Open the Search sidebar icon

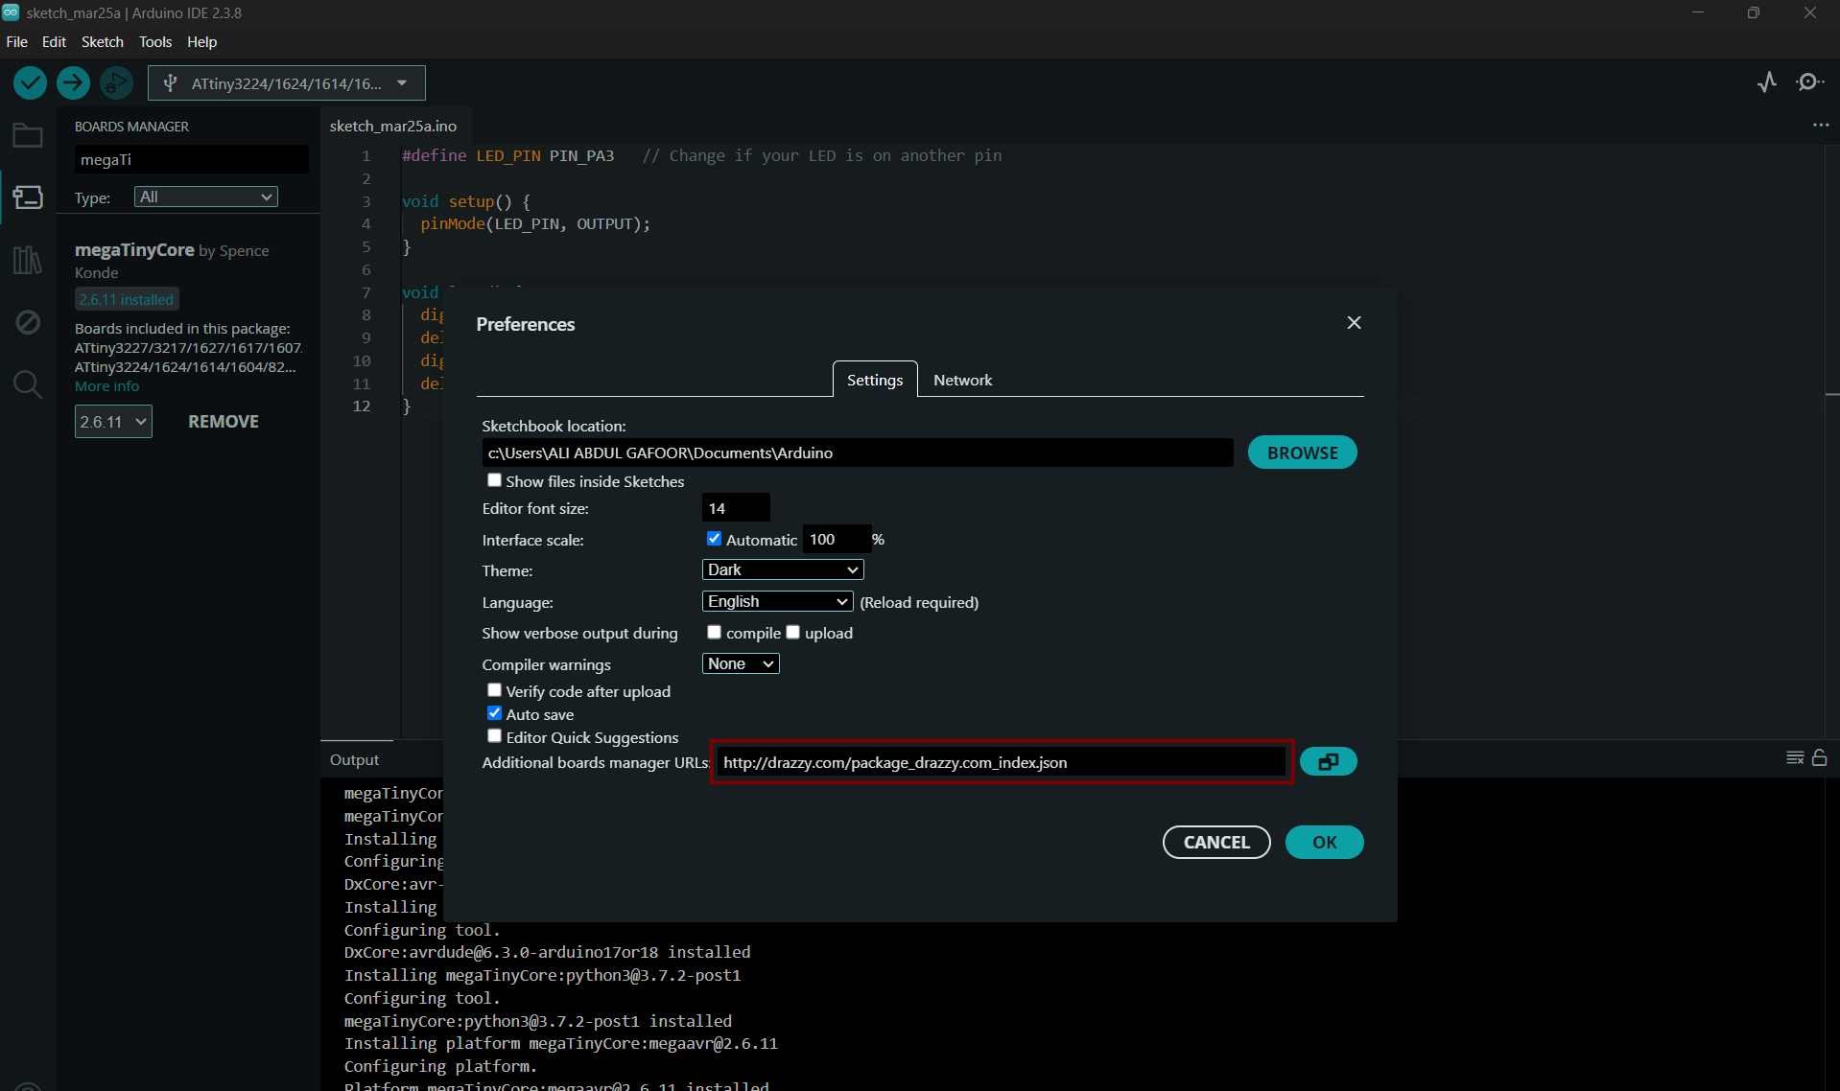[27, 384]
